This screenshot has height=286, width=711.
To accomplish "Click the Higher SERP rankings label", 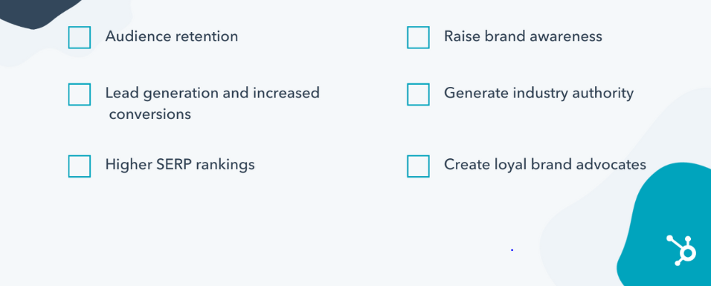I will (x=180, y=165).
